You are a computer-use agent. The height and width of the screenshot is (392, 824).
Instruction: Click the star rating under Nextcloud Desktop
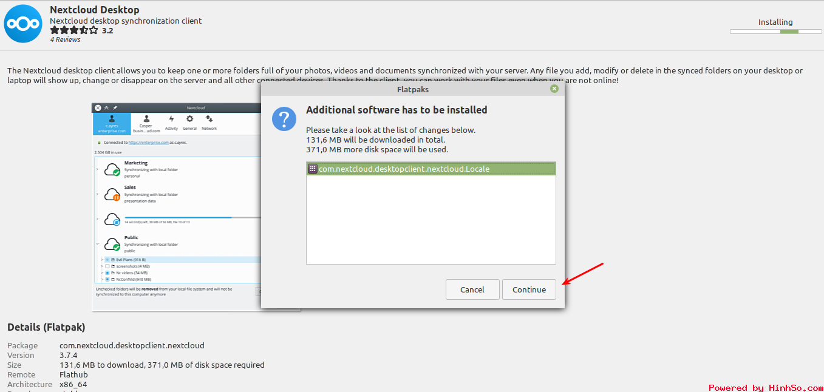[x=73, y=30]
